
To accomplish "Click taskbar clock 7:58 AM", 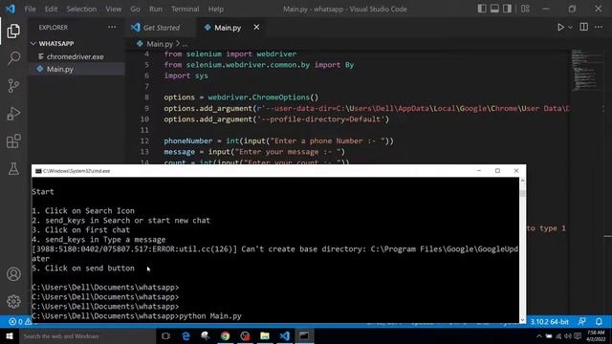I will [x=596, y=333].
